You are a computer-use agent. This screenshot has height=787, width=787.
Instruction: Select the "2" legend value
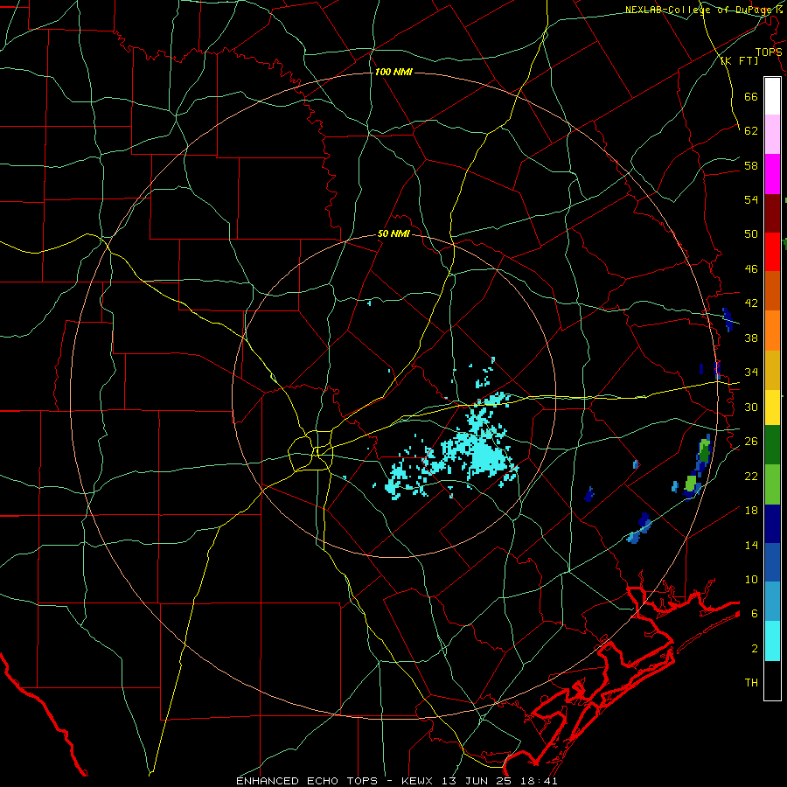755,649
